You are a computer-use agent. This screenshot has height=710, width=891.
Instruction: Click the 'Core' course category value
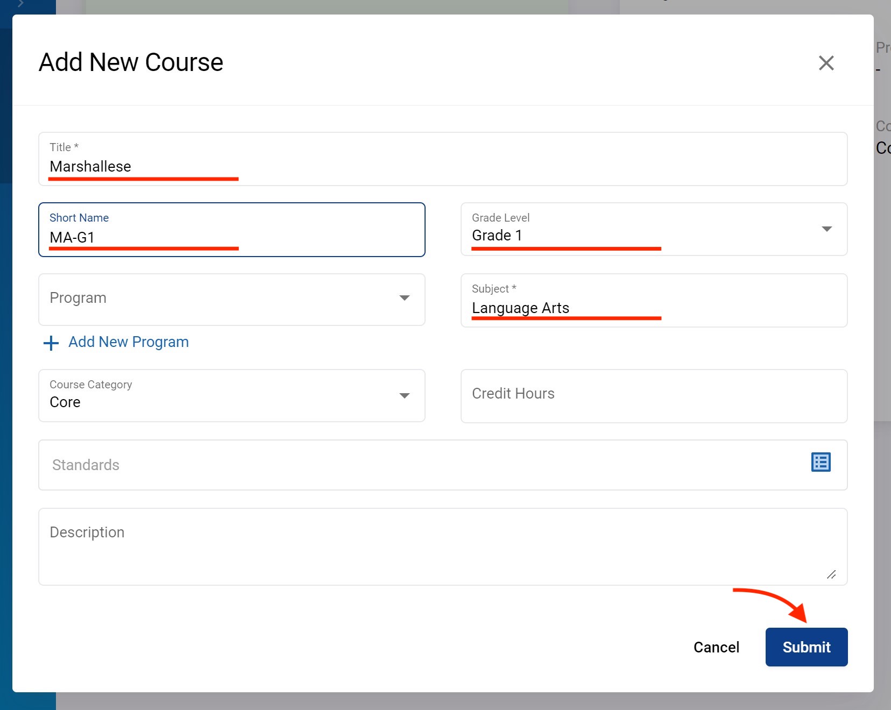pos(65,402)
